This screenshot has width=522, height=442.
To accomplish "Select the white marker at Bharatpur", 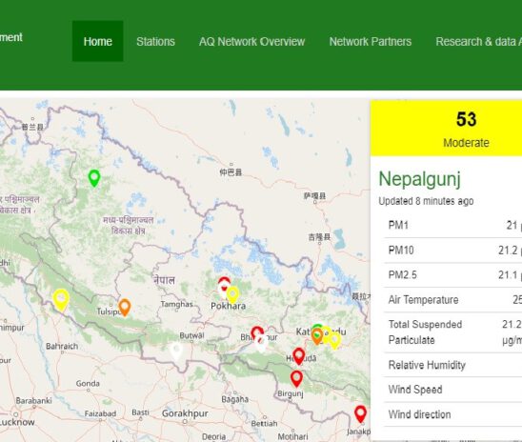I will coord(262,343).
